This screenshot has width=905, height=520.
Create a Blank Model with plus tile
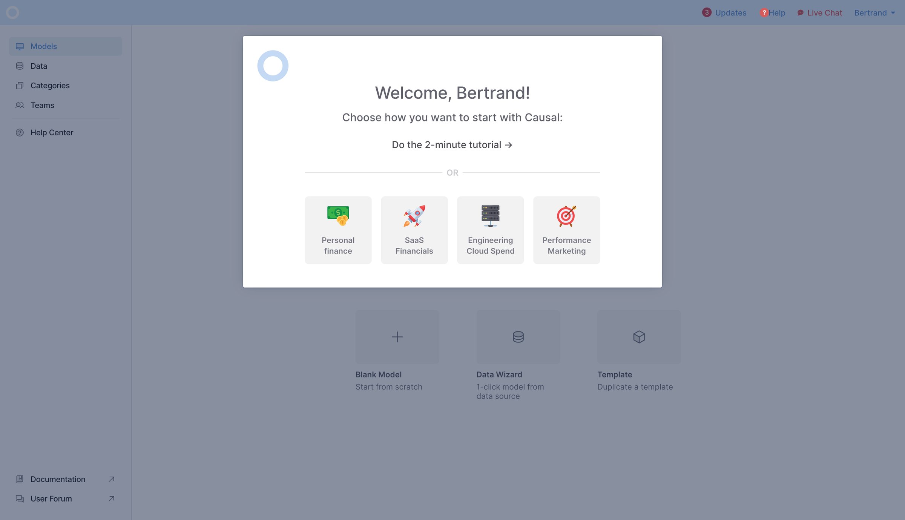(x=397, y=337)
